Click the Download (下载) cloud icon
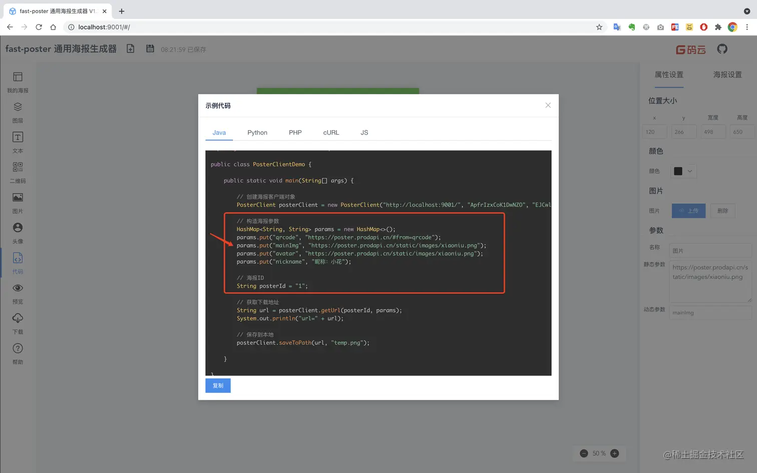757x473 pixels. 18,318
